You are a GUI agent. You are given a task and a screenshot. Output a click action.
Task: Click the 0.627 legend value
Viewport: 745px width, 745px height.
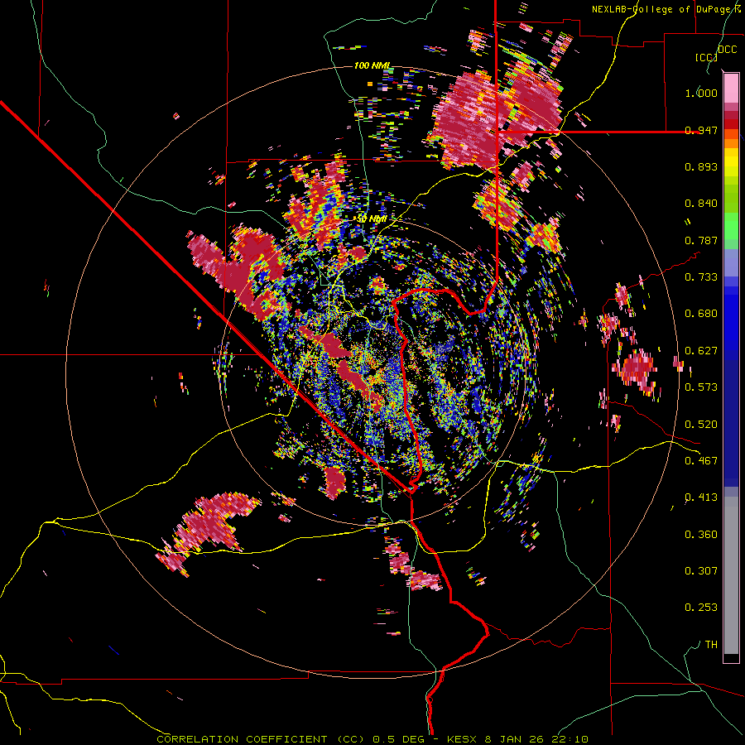[701, 351]
